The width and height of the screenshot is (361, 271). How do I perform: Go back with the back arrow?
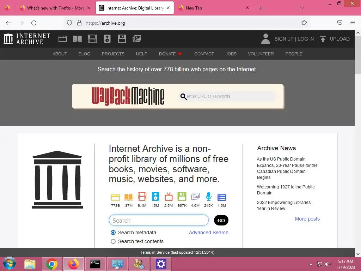8,23
